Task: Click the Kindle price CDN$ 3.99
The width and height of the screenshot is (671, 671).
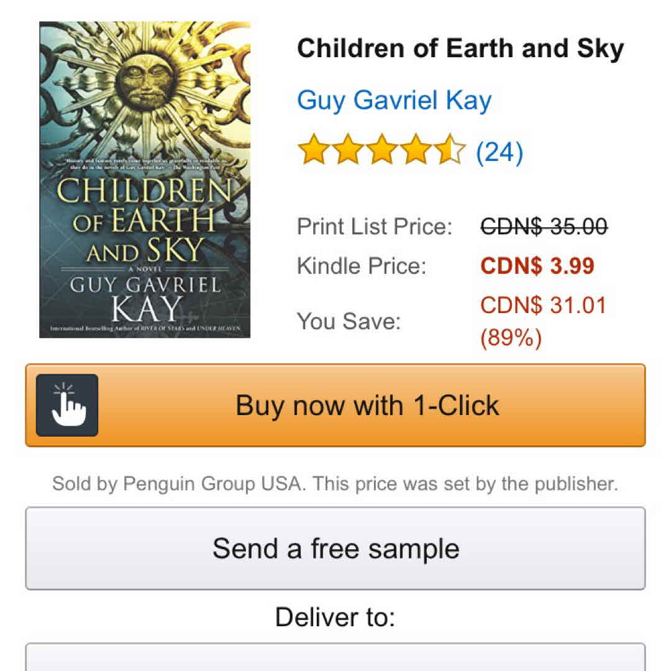Action: [x=537, y=266]
